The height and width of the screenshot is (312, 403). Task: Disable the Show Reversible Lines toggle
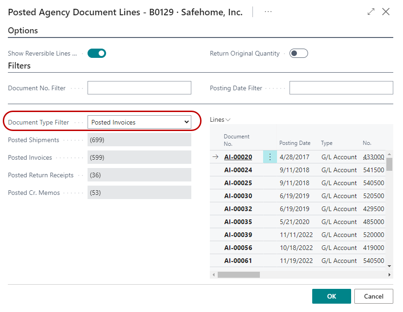(97, 53)
